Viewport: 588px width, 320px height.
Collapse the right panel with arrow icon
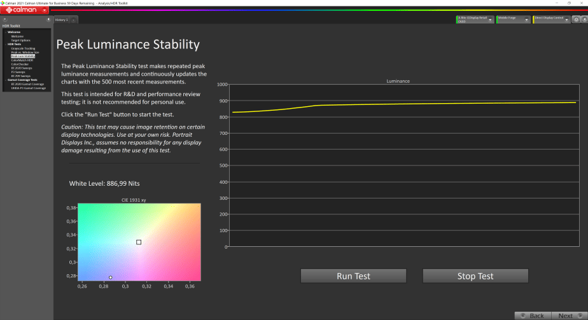point(584,20)
